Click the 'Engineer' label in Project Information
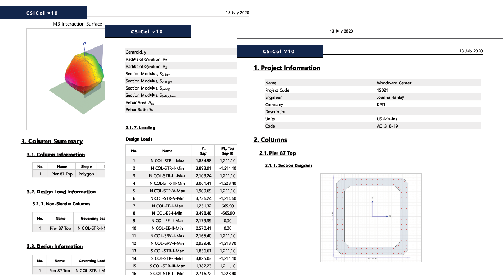The width and height of the screenshot is (503, 275). point(273,97)
